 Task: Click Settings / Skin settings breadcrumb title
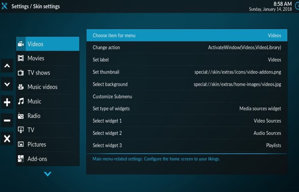[x=35, y=6]
